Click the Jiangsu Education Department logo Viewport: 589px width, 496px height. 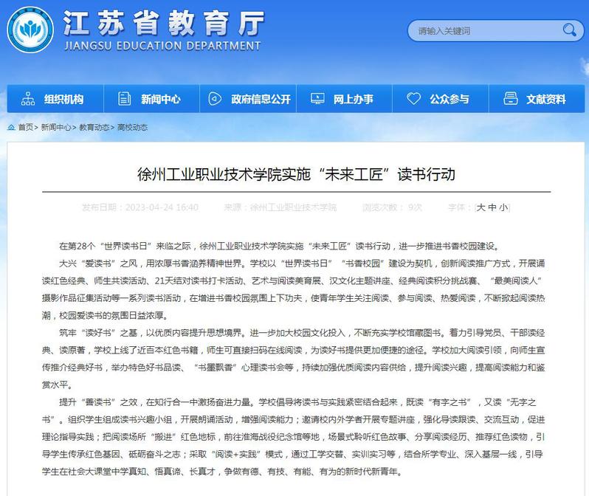30,31
